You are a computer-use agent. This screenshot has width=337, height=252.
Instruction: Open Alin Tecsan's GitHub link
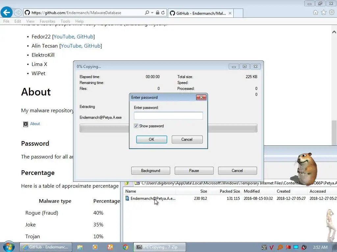[x=92, y=46]
